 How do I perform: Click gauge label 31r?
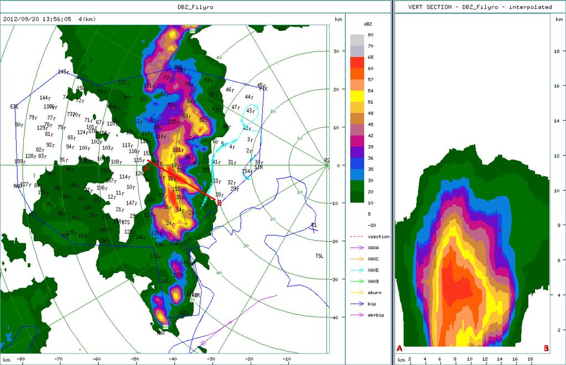232,163
